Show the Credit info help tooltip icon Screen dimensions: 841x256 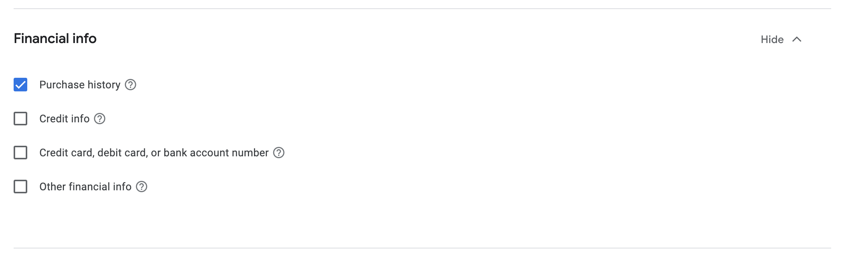(100, 119)
